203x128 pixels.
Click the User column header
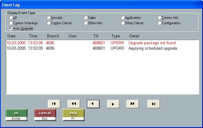click(72, 36)
